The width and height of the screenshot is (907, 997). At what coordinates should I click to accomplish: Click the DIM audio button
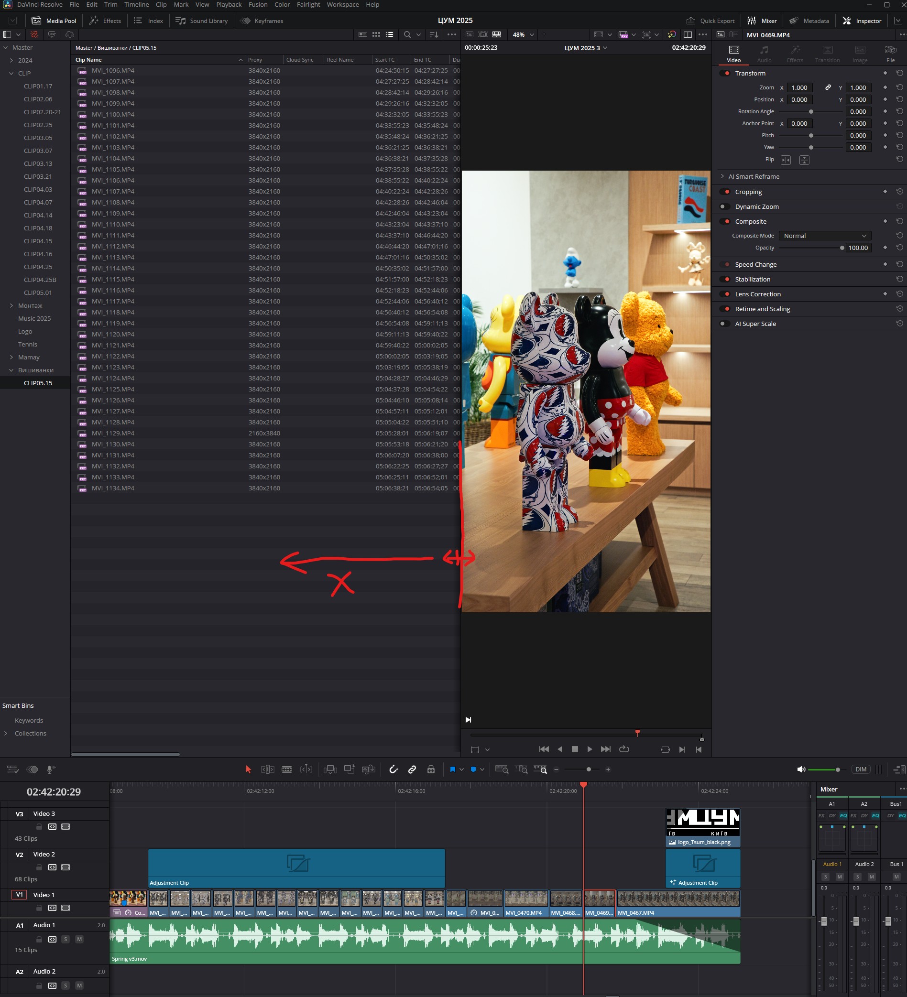[x=861, y=769]
